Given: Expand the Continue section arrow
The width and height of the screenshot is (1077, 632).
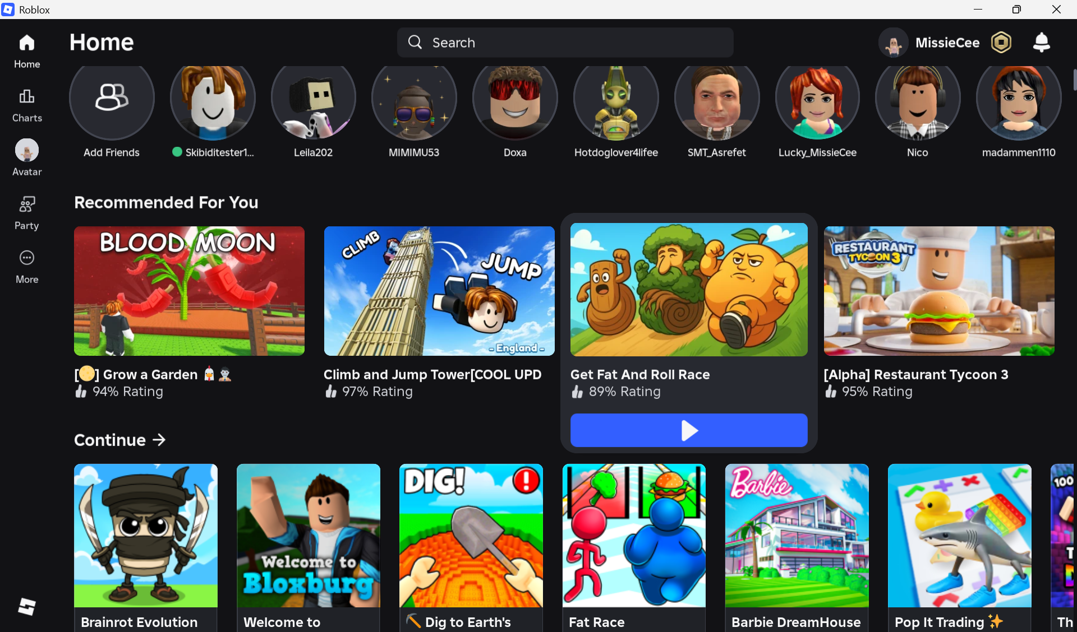Looking at the screenshot, I should [x=159, y=440].
